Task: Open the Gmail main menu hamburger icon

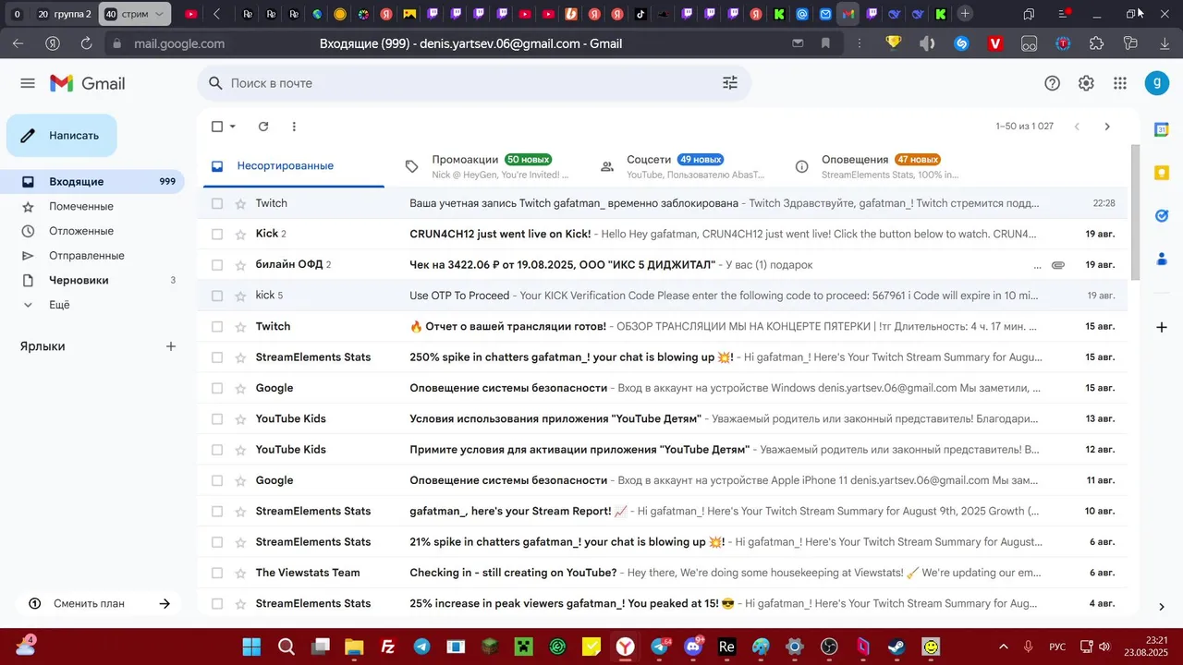Action: coord(28,83)
